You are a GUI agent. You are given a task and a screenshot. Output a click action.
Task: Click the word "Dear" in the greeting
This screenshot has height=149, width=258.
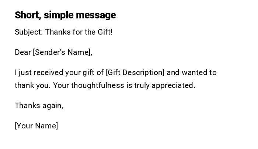pyautogui.click(x=22, y=52)
